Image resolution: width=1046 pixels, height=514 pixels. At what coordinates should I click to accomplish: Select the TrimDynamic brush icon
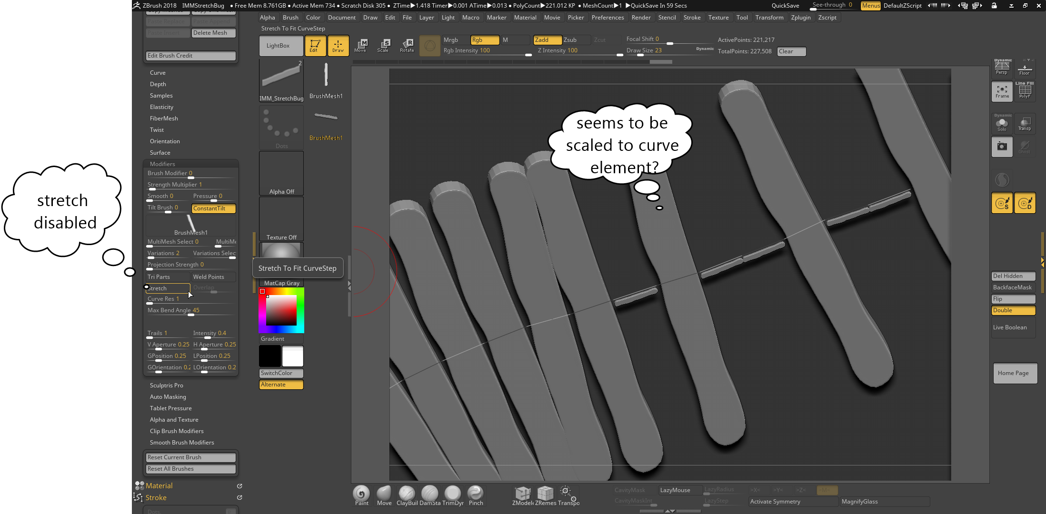453,495
